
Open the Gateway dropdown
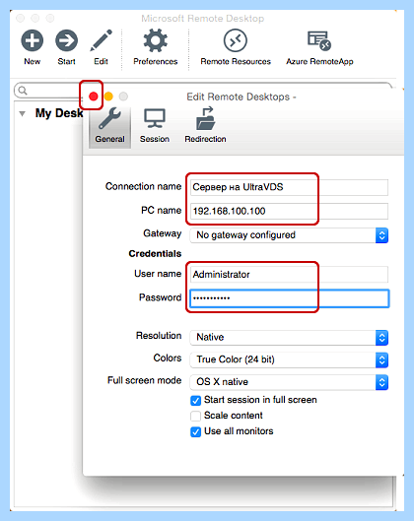click(x=289, y=235)
